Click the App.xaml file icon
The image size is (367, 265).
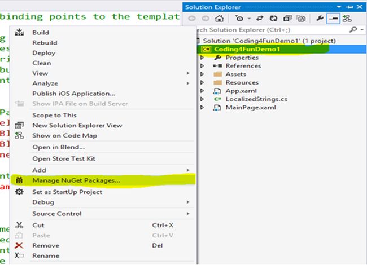point(217,91)
